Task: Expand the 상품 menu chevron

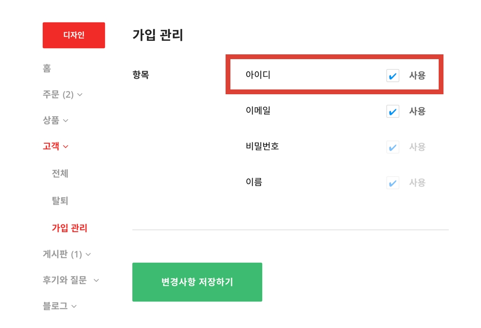Action: (65, 121)
